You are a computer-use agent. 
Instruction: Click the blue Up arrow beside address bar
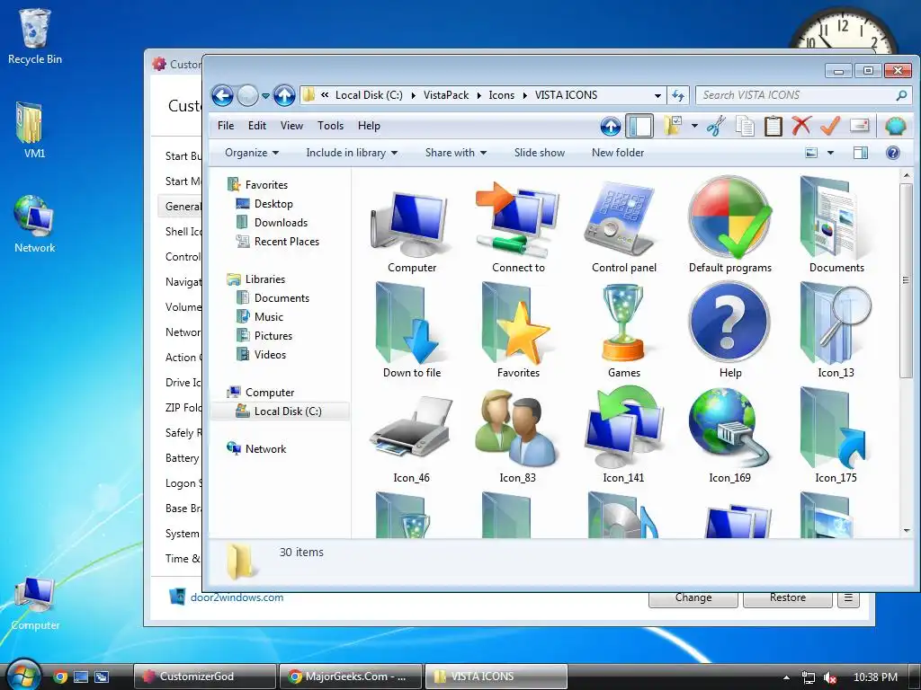point(284,95)
